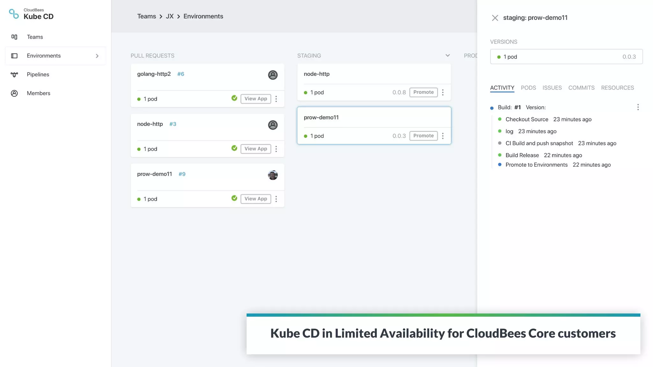This screenshot has width=653, height=367.
Task: Go to Teams breadcrumb
Action: coord(146,16)
